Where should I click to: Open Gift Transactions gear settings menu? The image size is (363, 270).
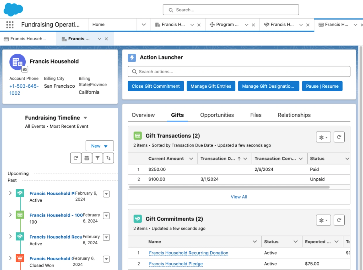tap(323, 137)
